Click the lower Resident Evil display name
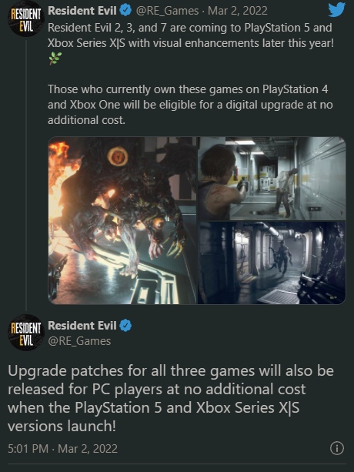This screenshot has height=472, width=354. (x=82, y=326)
